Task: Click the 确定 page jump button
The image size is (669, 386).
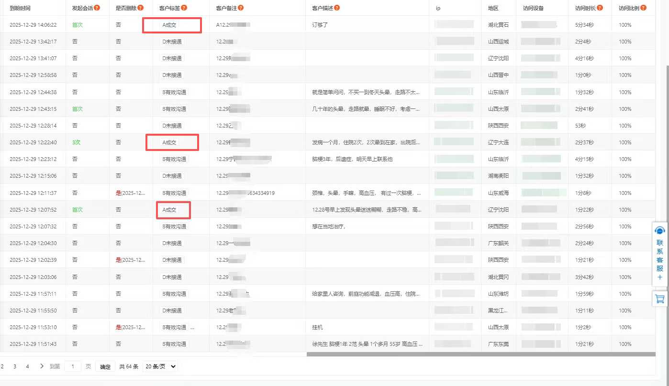Action: [x=105, y=367]
